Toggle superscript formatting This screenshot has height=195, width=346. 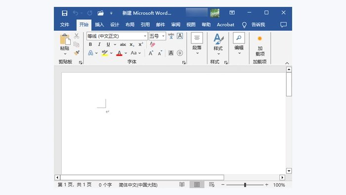pos(141,44)
